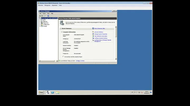Image resolution: width=190 pixels, height=106 pixels.
Task: Open the VirtualBox Machine menu
Action: click(41, 5)
